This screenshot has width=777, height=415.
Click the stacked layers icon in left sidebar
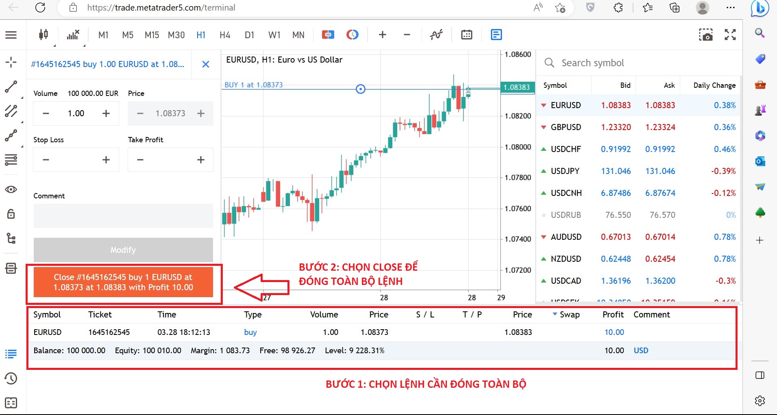(x=11, y=268)
